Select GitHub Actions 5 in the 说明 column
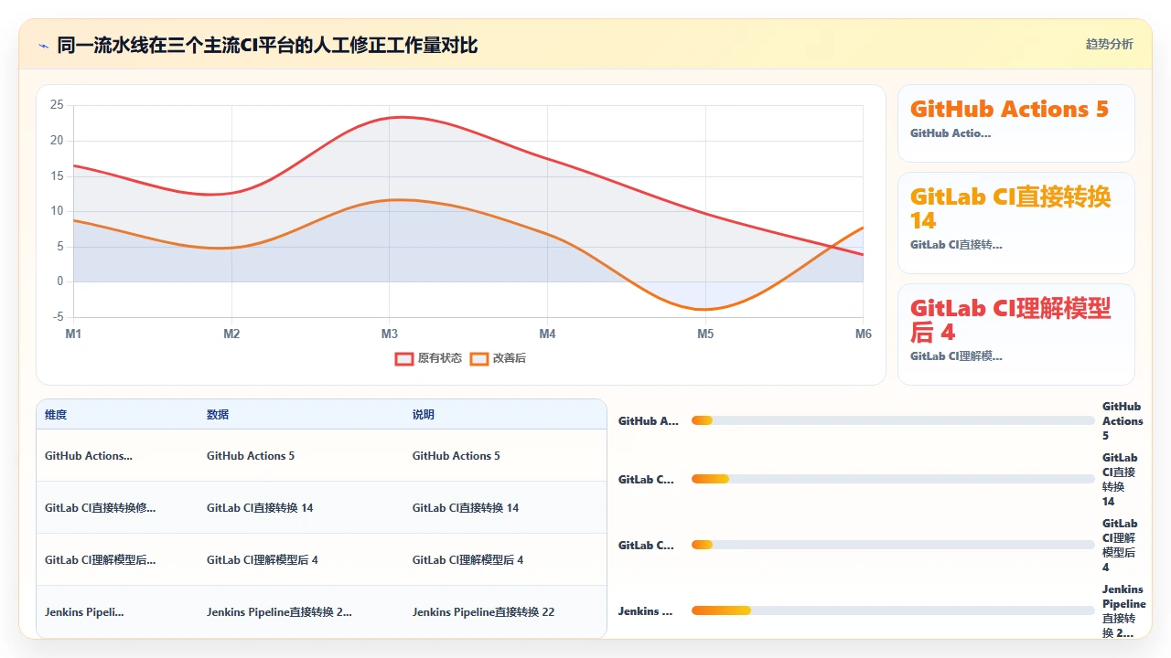 click(457, 456)
